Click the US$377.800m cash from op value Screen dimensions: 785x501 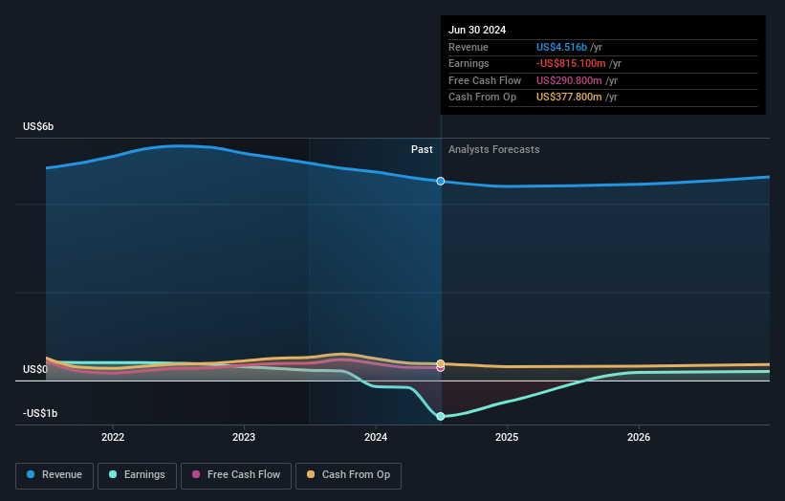(x=569, y=98)
